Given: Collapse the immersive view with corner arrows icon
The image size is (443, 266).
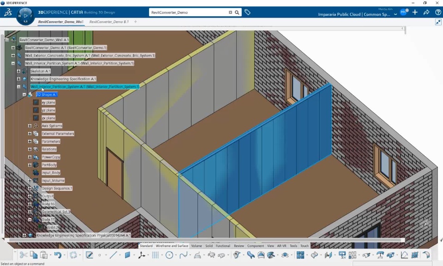Looking at the screenshot, I should [438, 22].
